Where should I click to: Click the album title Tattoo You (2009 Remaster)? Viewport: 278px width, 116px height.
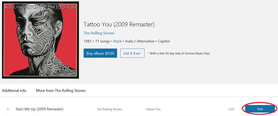click(x=119, y=24)
